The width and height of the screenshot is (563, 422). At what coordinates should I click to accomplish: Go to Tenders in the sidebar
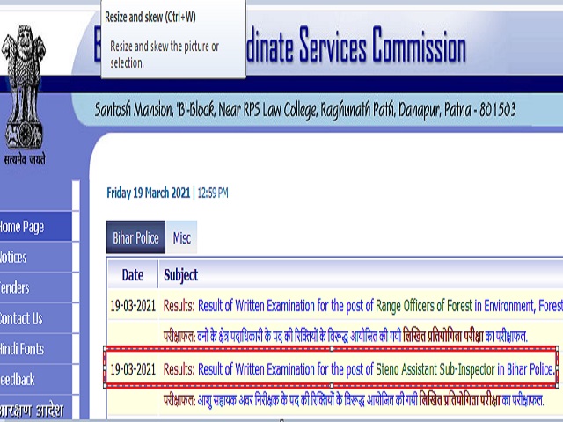point(35,287)
